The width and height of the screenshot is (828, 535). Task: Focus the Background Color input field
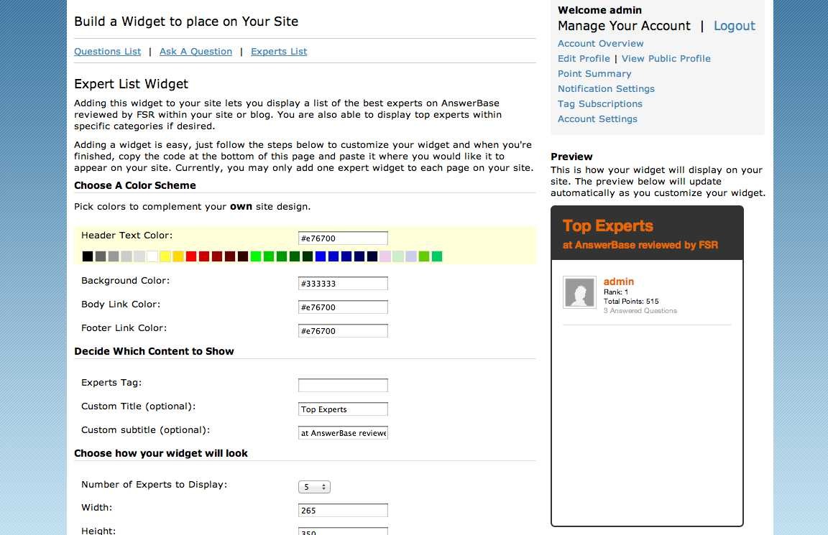point(343,284)
